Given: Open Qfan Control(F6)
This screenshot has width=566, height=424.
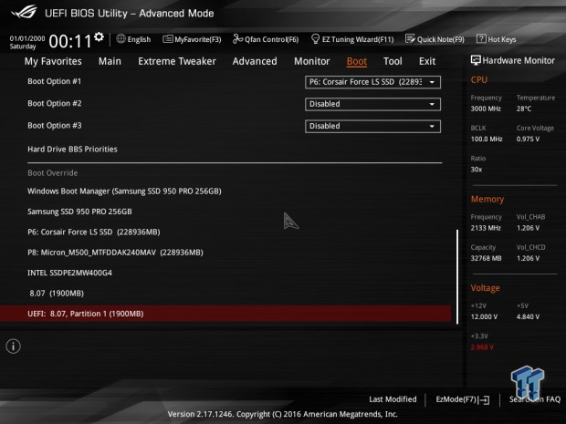Looking at the screenshot, I should click(x=271, y=39).
